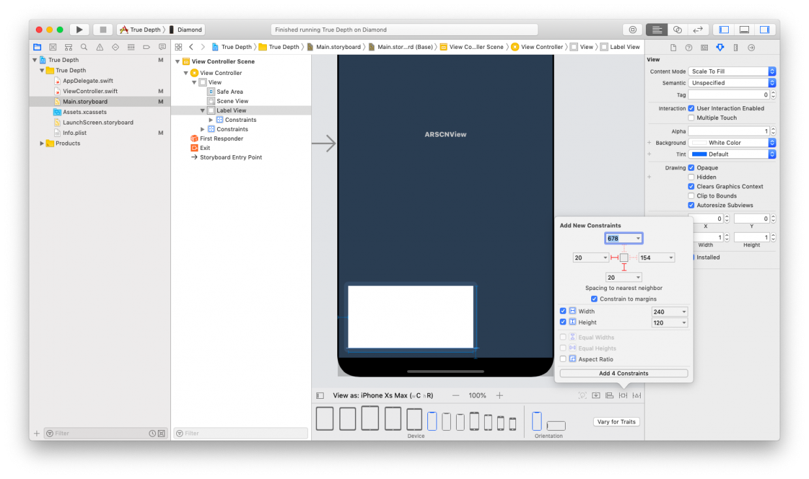Click Add 4 Constraints
This screenshot has width=809, height=479.
point(623,373)
